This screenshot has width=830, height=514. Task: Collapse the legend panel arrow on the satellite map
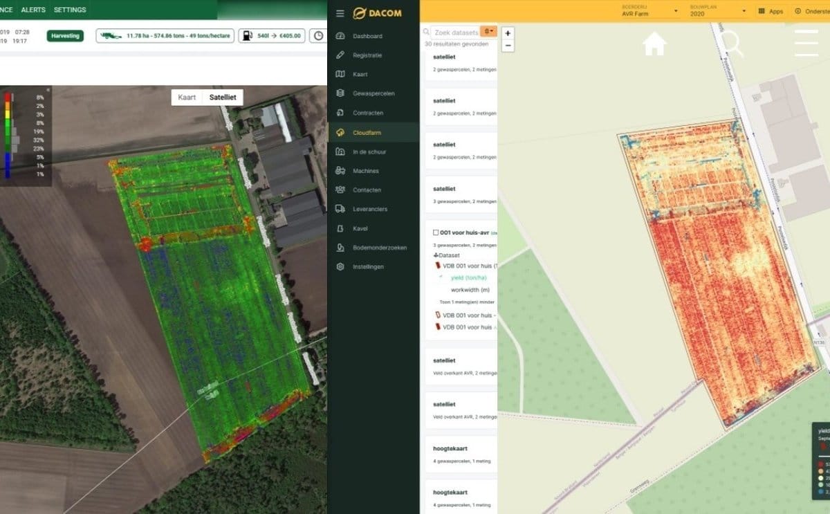[48, 90]
